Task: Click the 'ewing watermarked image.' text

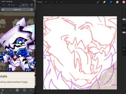Action: point(14,82)
